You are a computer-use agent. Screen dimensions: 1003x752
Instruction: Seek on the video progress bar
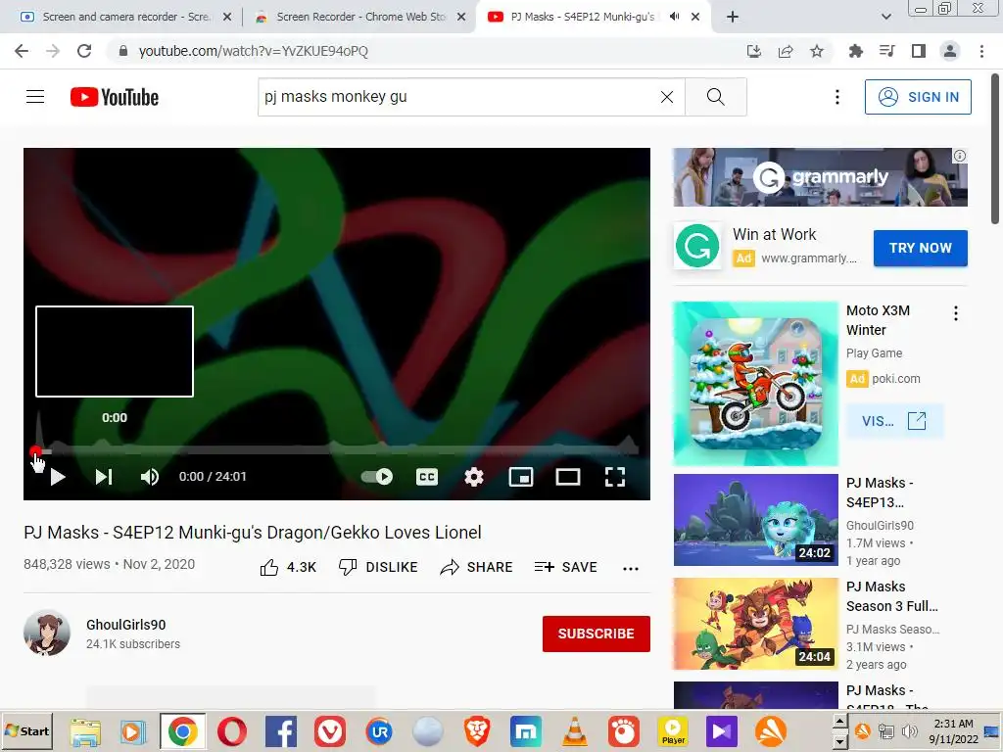337,450
